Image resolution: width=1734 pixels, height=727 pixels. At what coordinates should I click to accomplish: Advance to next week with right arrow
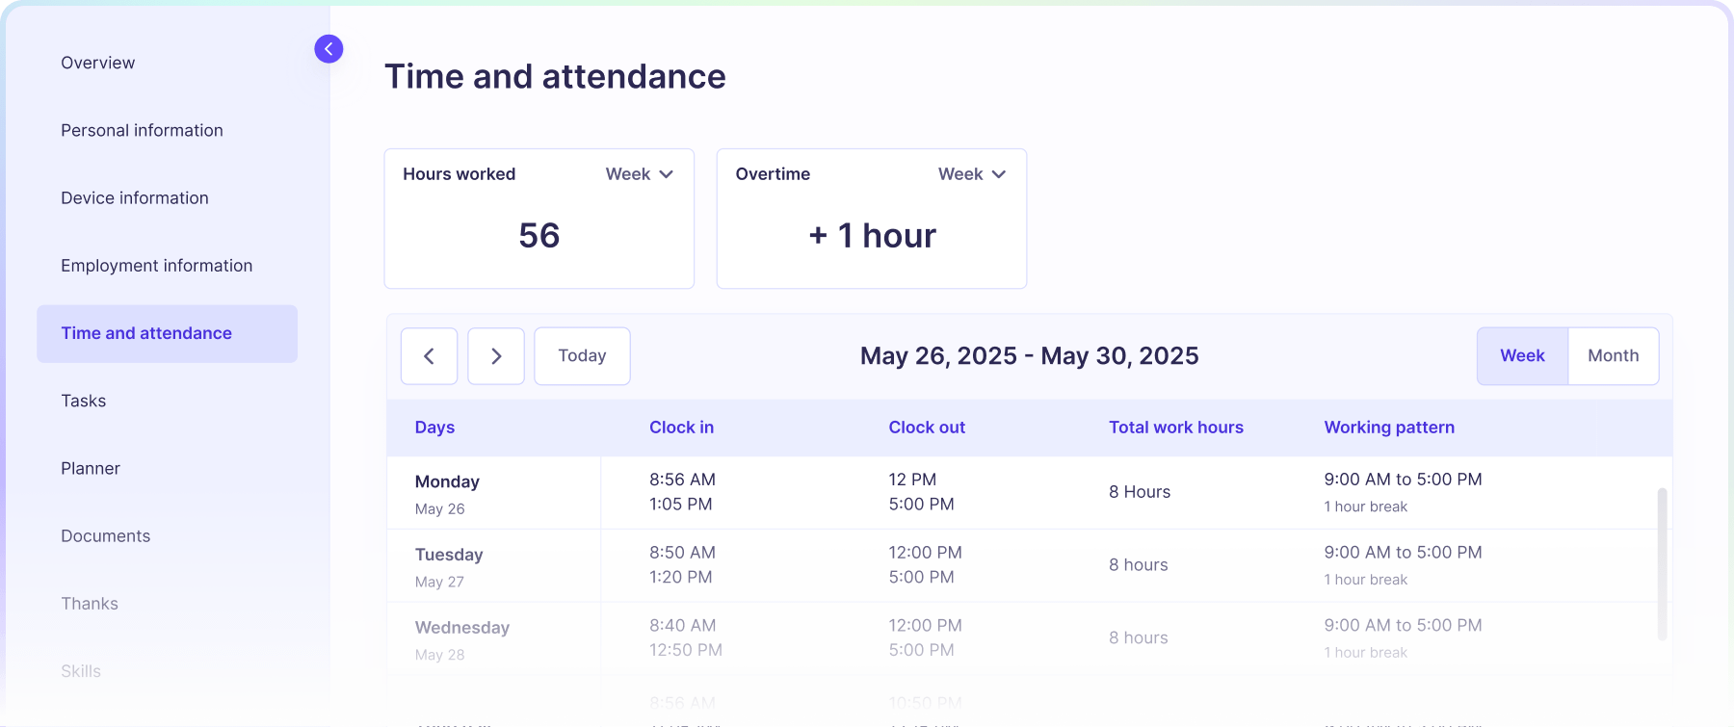(x=496, y=356)
